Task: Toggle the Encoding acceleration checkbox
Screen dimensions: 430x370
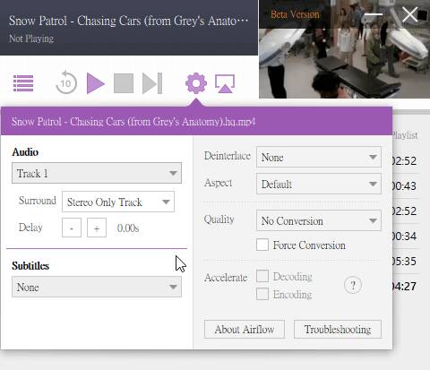Action: [262, 294]
